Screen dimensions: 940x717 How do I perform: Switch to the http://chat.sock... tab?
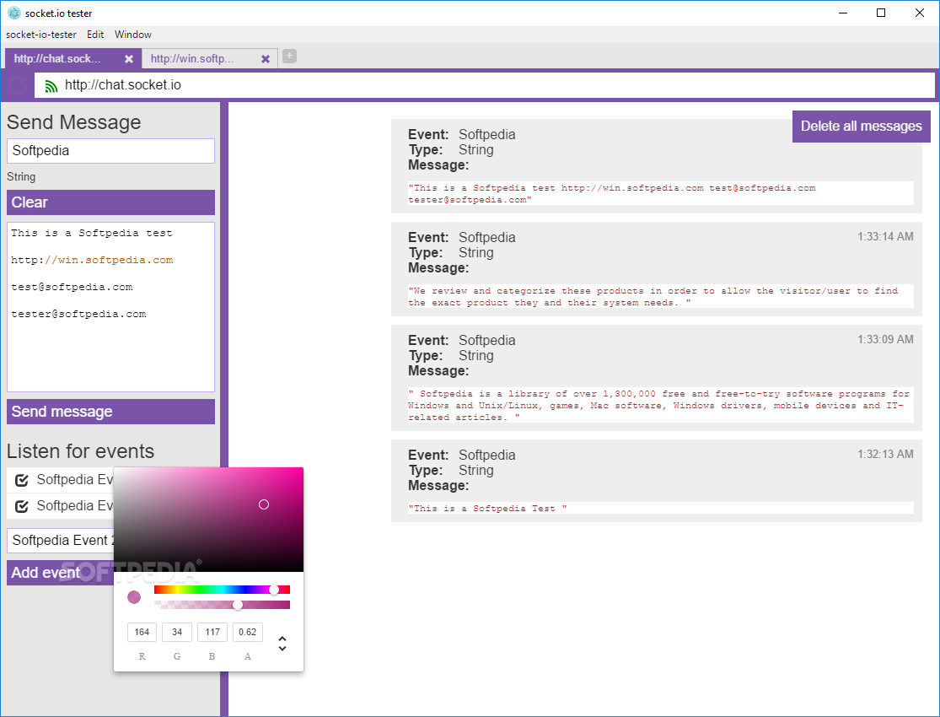(73, 58)
